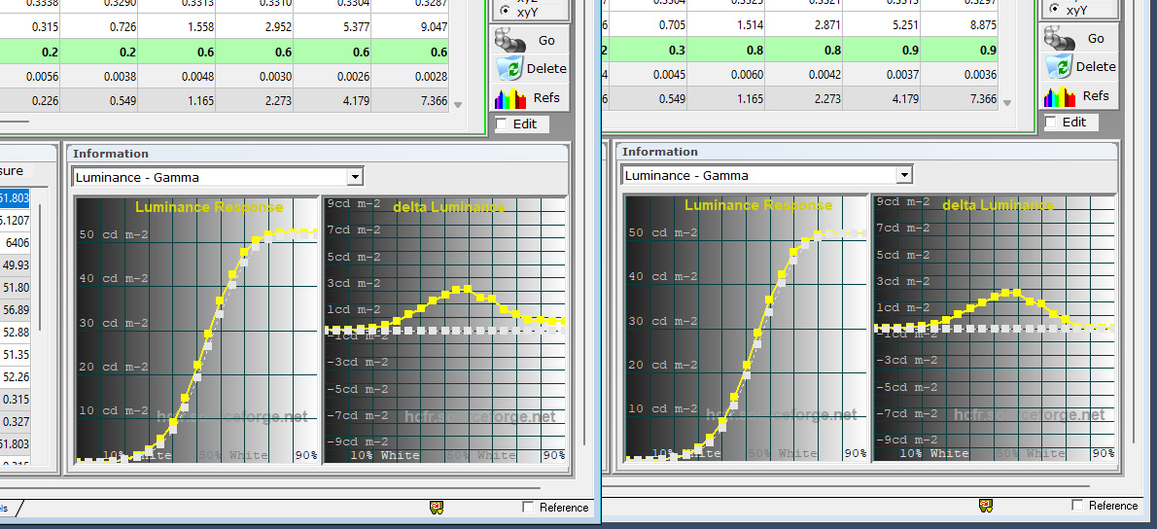Click cell 5.251 in right window table
The image size is (1157, 529).
click(881, 25)
